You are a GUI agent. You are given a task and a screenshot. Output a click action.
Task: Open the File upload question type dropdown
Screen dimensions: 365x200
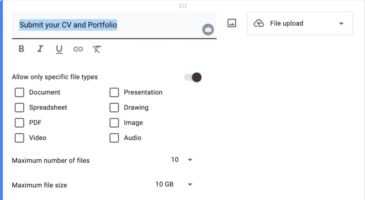[x=300, y=24]
